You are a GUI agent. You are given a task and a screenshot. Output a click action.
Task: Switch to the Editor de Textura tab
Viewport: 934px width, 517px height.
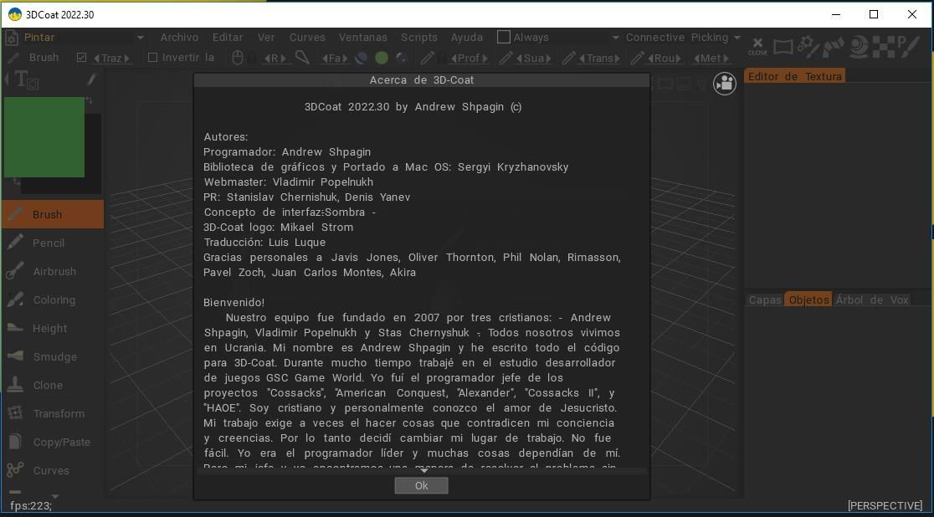tap(794, 76)
